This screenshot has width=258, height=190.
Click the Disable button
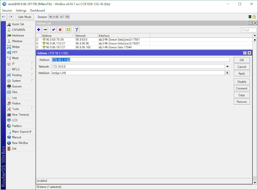(242, 82)
